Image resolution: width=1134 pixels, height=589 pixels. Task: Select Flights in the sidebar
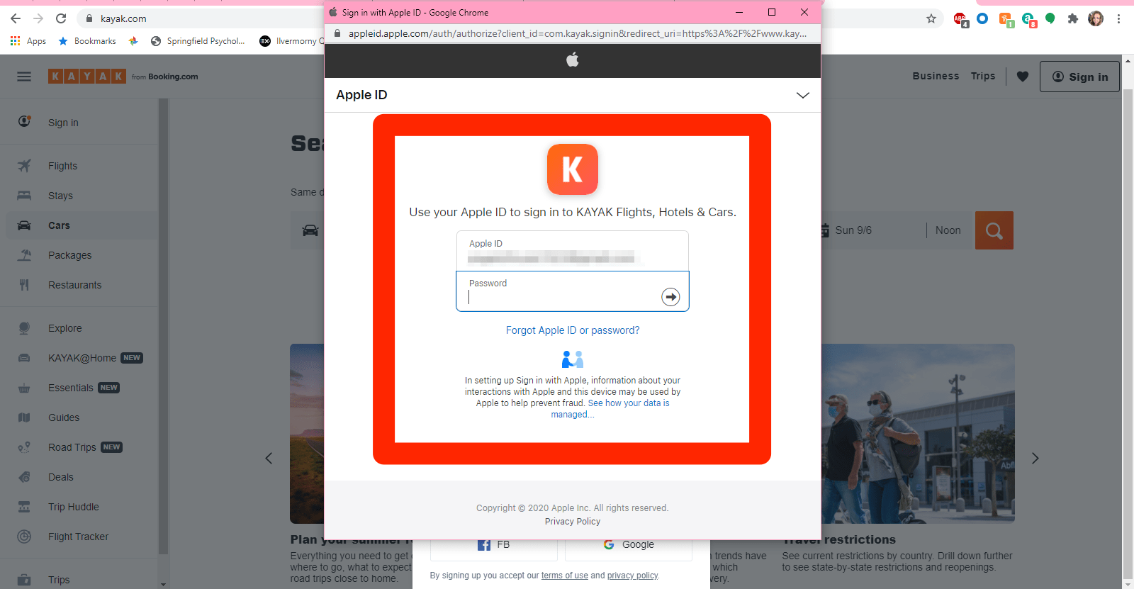click(79, 166)
